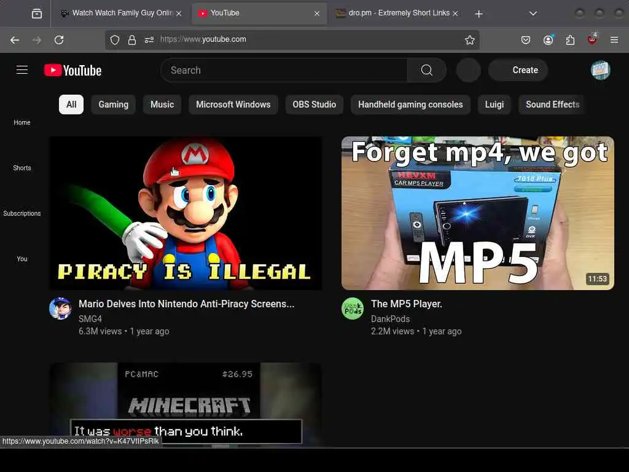Select the Handheld gaming consoles chip

click(410, 104)
